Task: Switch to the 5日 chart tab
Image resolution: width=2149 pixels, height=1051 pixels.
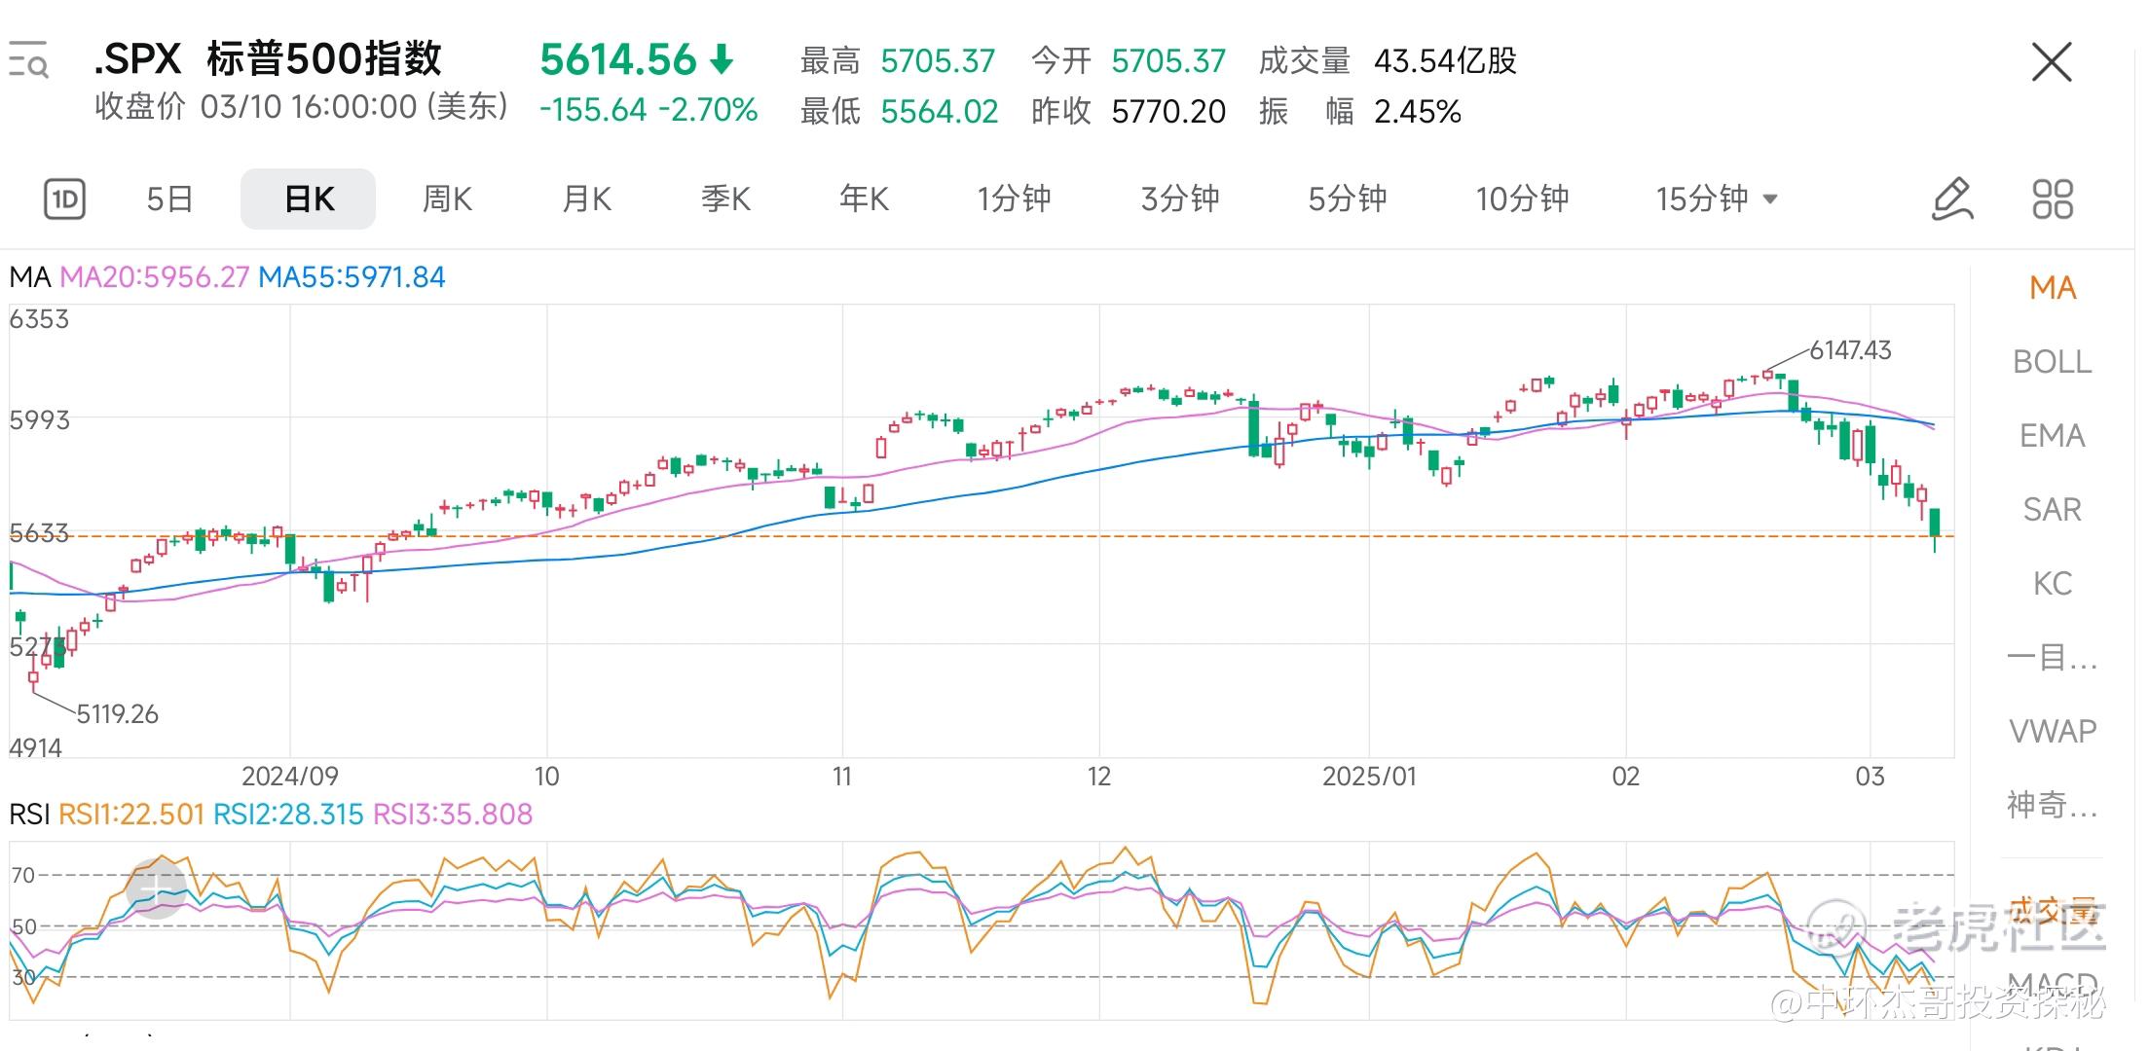Action: (169, 199)
